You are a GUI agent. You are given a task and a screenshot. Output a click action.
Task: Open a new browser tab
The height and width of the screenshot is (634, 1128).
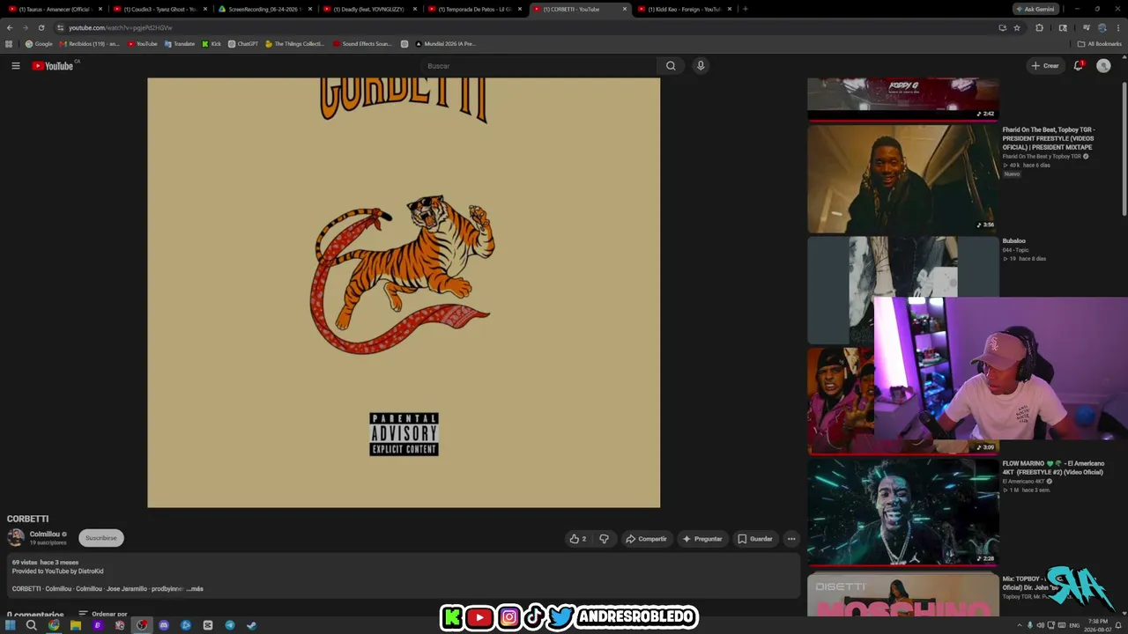746,9
